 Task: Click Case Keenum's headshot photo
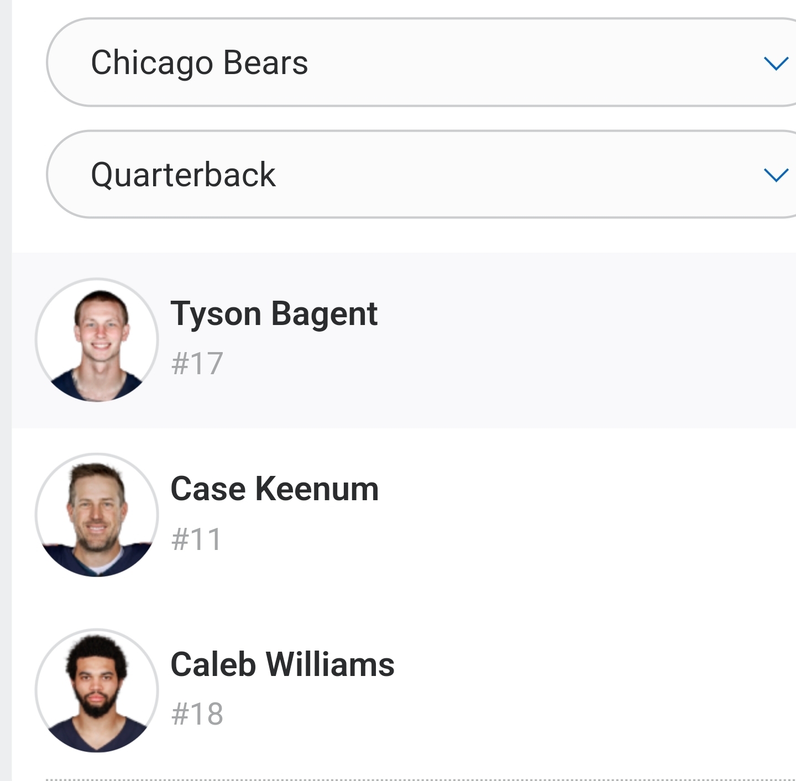pos(97,515)
